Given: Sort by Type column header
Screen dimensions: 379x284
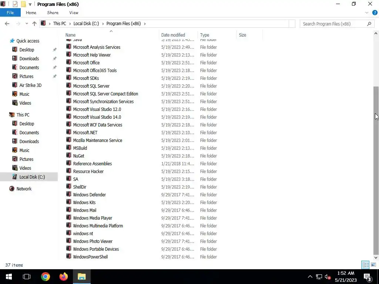Looking at the screenshot, I should point(204,35).
